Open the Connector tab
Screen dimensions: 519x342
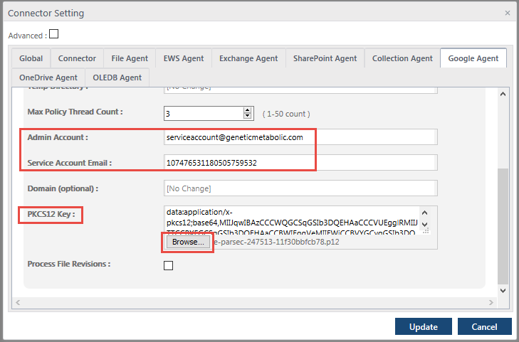(77, 58)
